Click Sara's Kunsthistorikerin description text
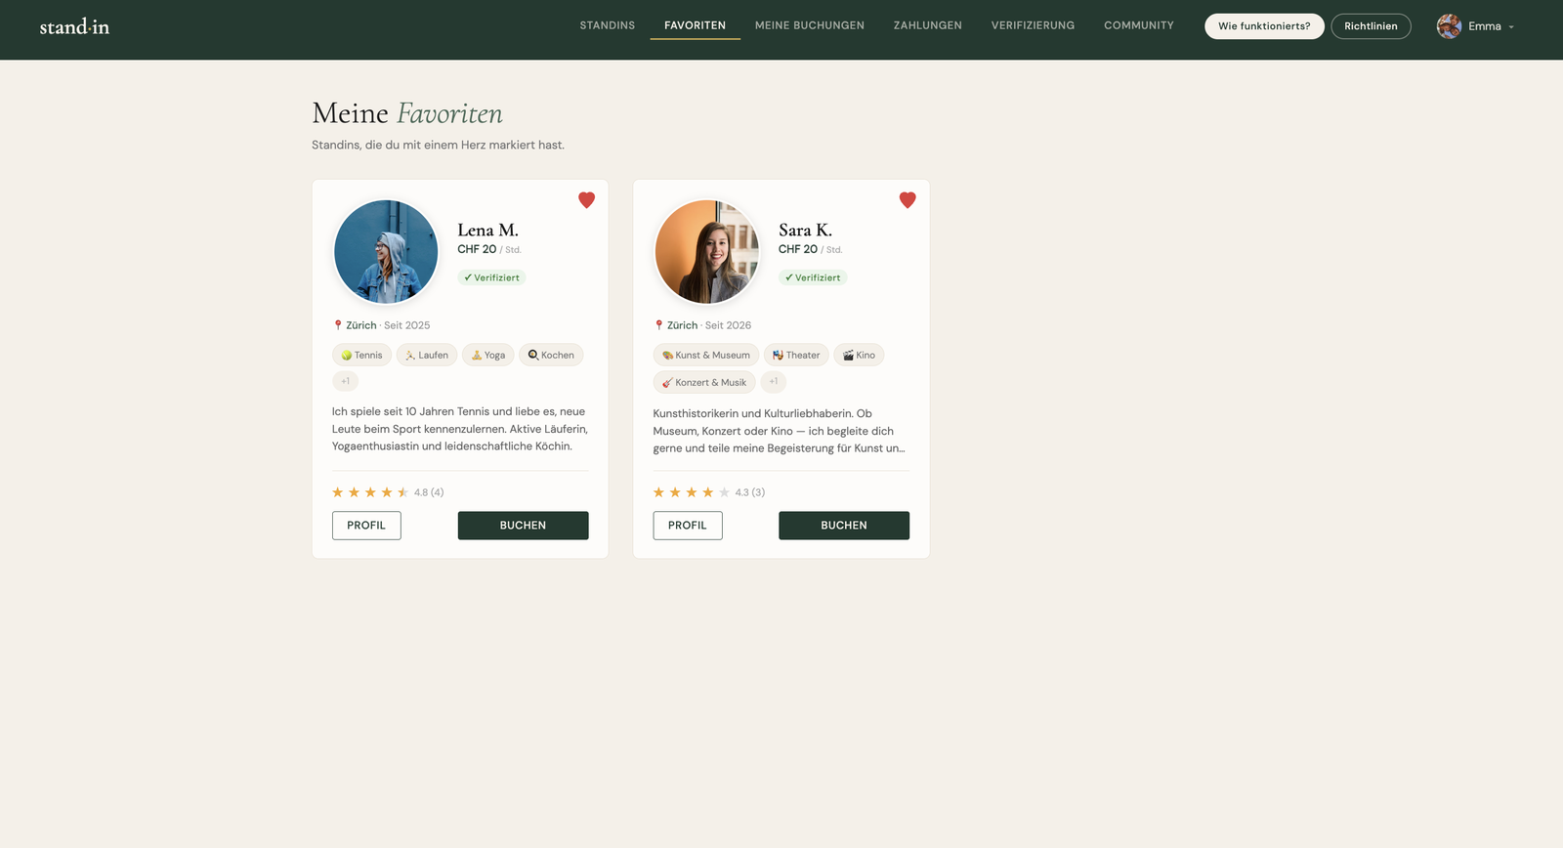 tap(780, 431)
